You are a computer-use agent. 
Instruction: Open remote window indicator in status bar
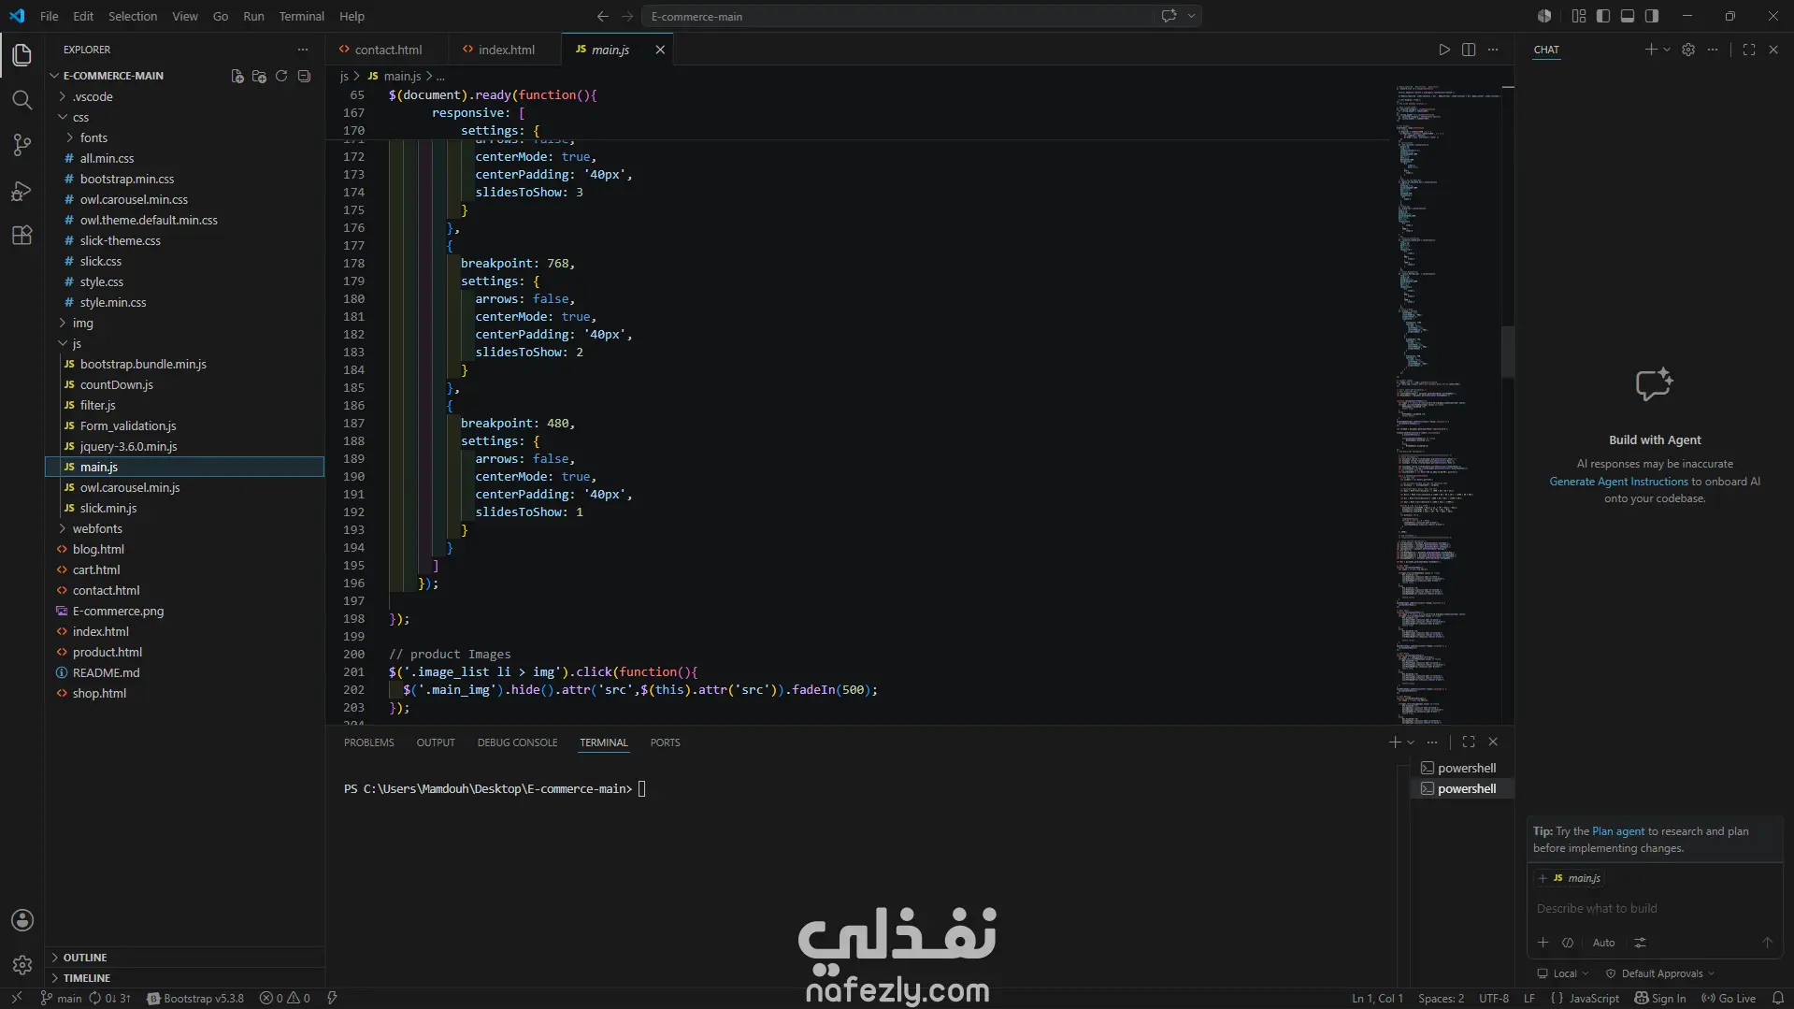[16, 998]
